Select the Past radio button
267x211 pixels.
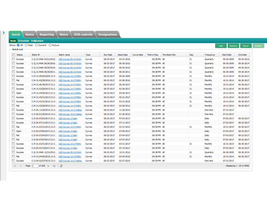click(26, 45)
